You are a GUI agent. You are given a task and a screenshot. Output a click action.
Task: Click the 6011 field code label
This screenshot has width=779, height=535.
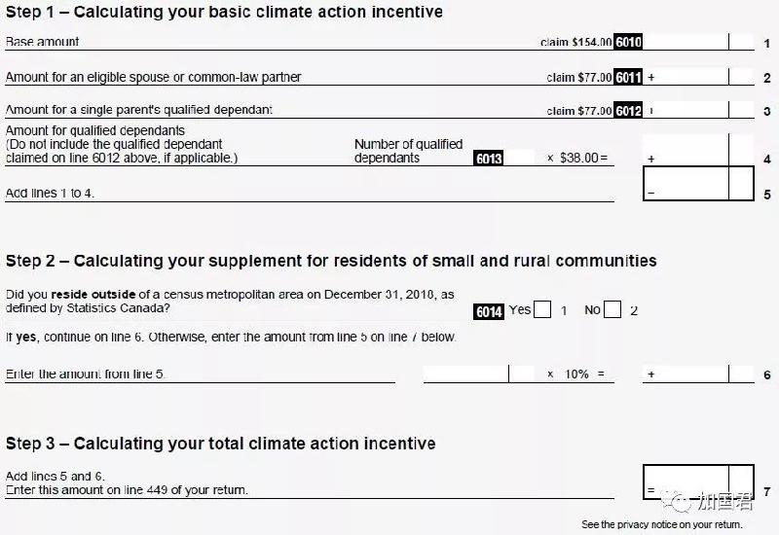pyautogui.click(x=628, y=77)
